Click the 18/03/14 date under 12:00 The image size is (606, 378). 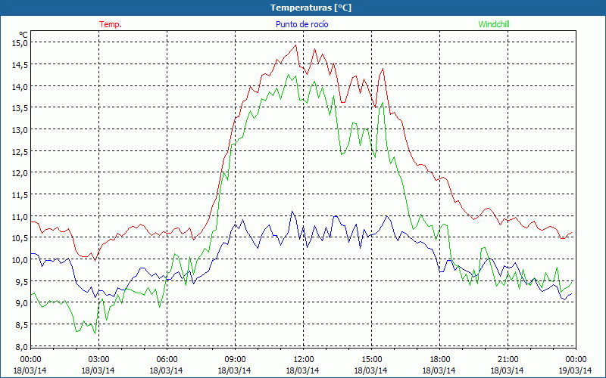point(302,370)
